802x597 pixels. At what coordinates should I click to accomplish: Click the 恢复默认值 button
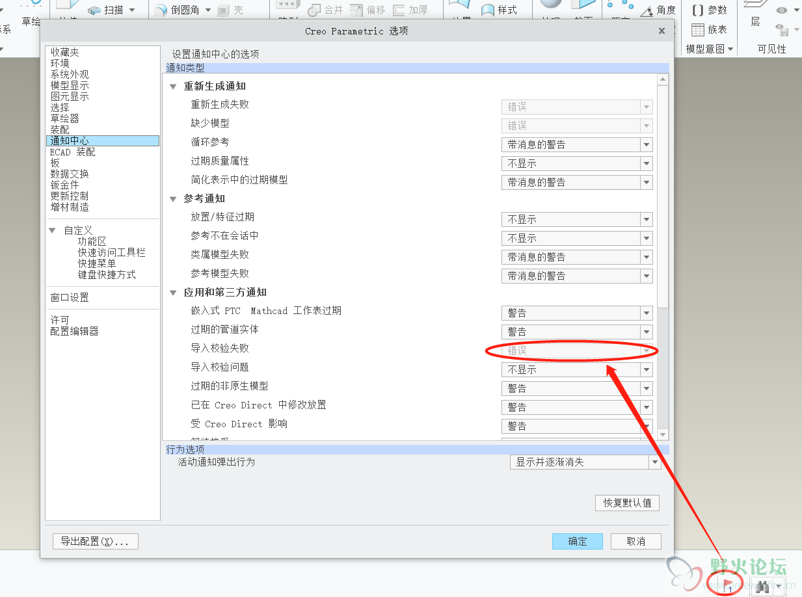pos(627,503)
